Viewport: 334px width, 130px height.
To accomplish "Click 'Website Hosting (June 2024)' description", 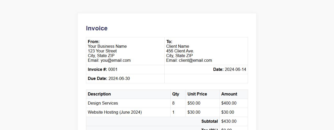I will click(x=115, y=112).
